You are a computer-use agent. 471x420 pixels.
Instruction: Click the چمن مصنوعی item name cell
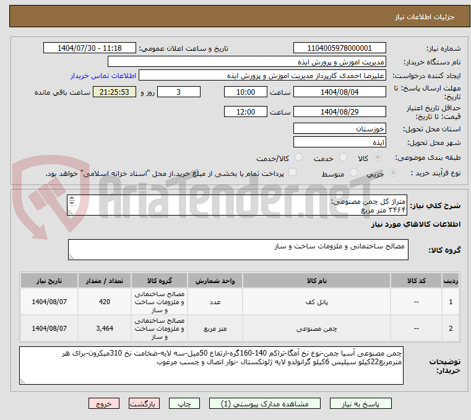click(x=316, y=328)
